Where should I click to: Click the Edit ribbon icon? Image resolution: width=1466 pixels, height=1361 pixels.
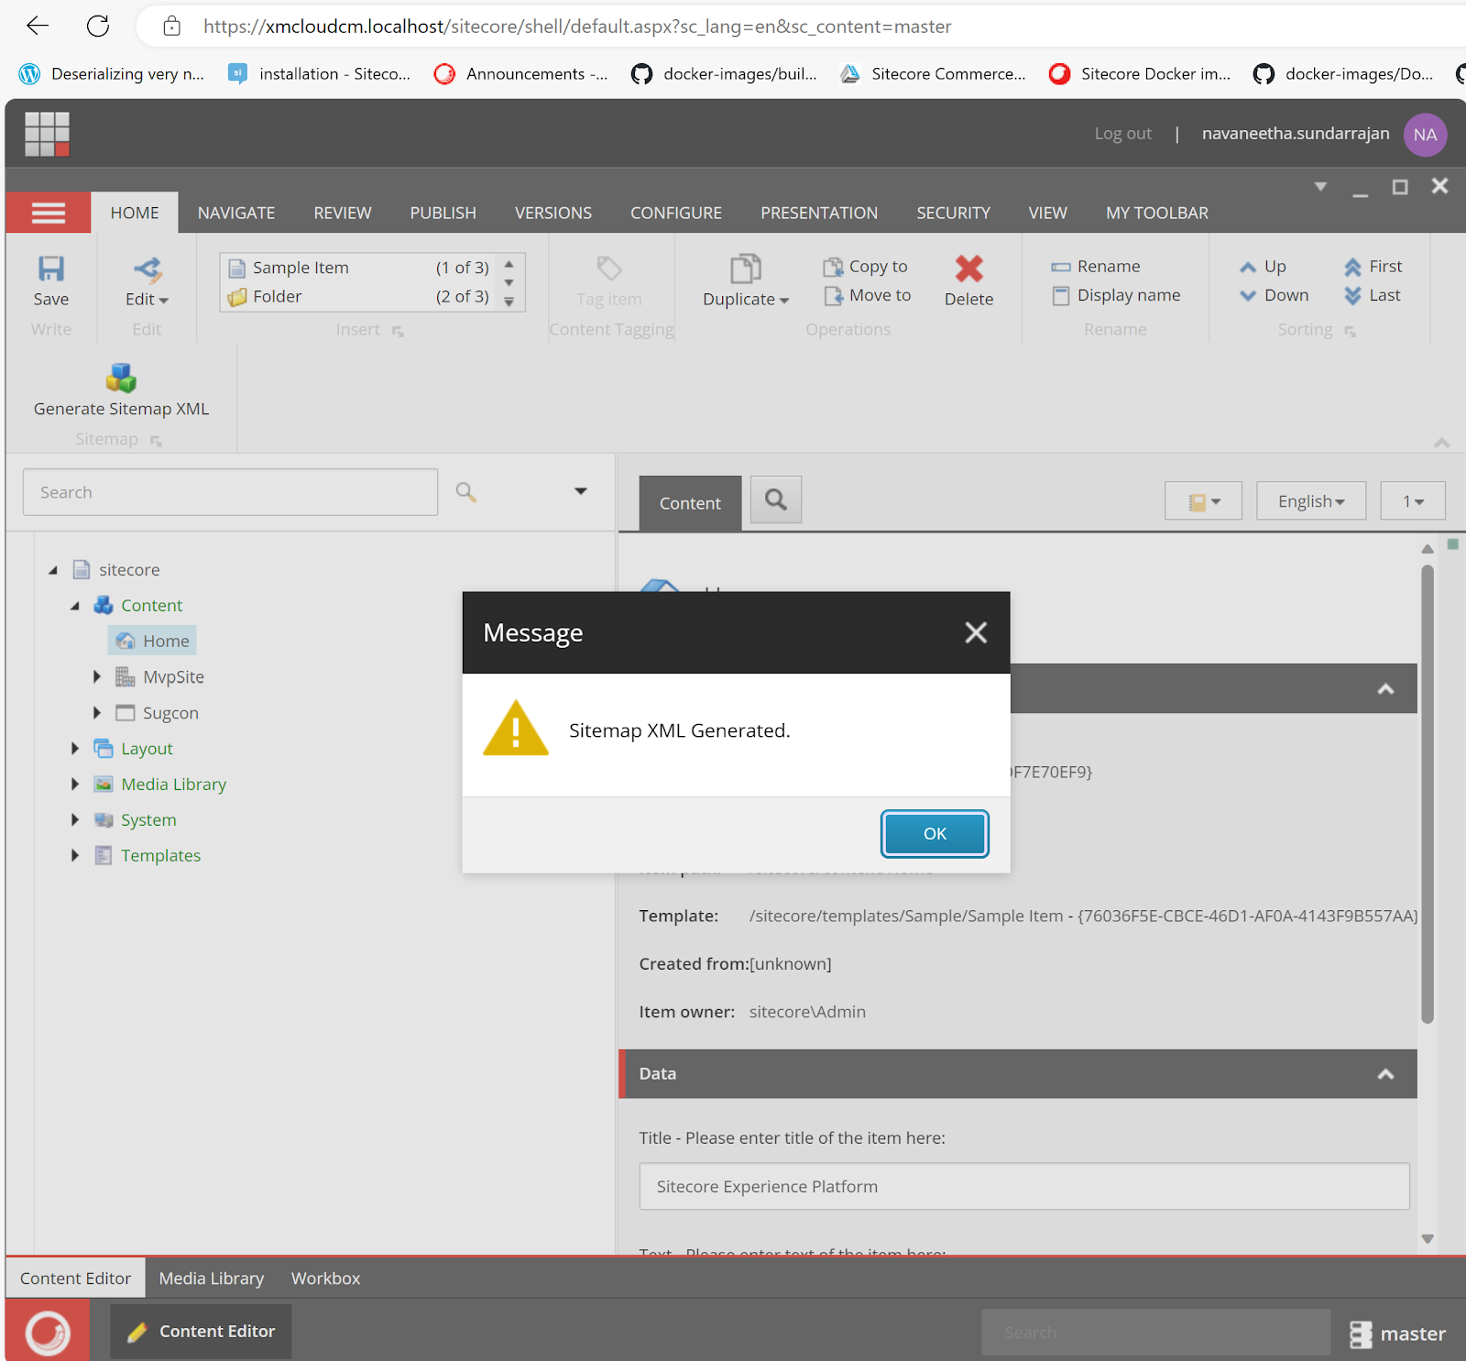pos(147,269)
